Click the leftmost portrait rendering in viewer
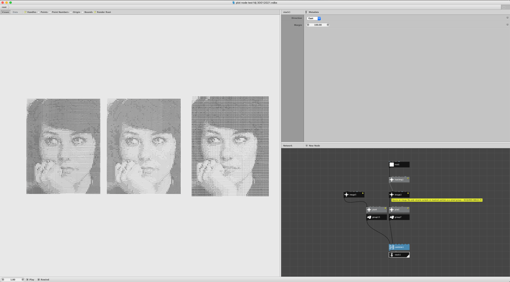 click(63, 147)
